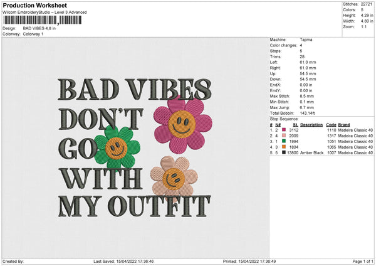Click the 'Stop Sequence:' heading
The height and width of the screenshot is (266, 376).
point(284,119)
